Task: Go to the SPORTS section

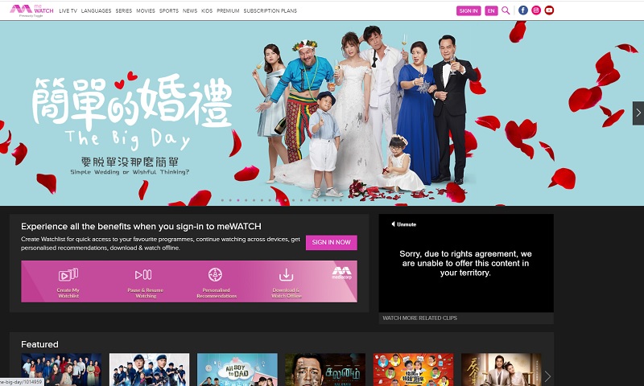Action: 169,10
